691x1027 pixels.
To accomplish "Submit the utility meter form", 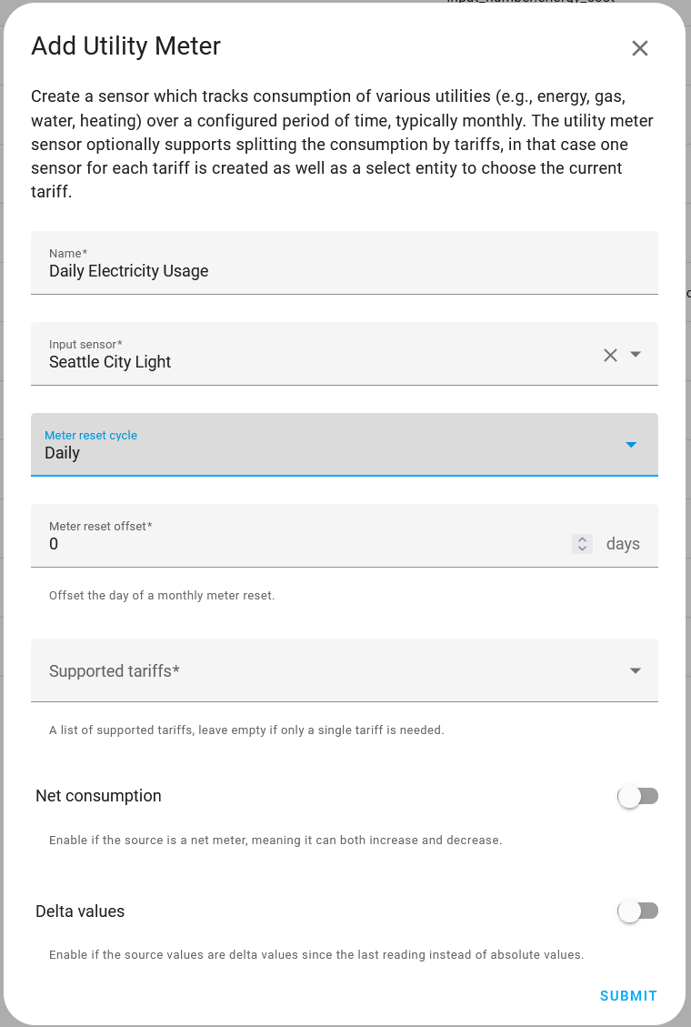I will (x=628, y=995).
